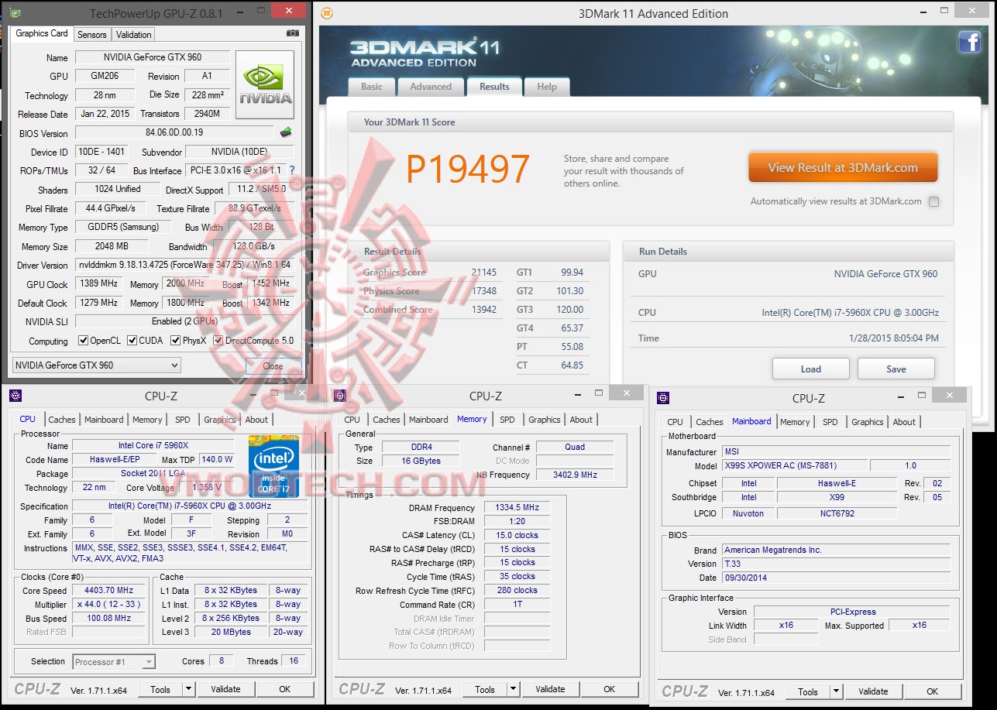The height and width of the screenshot is (710, 997).
Task: Click the GT3 value 120.00
Action: tap(571, 310)
